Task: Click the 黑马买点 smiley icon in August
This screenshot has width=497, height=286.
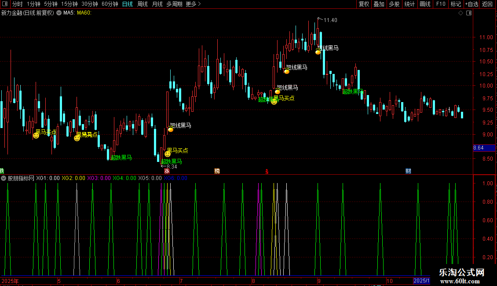Action: click(274, 102)
